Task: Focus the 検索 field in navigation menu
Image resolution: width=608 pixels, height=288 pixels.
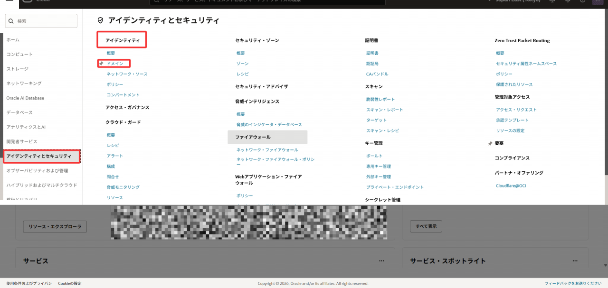Action: point(41,21)
